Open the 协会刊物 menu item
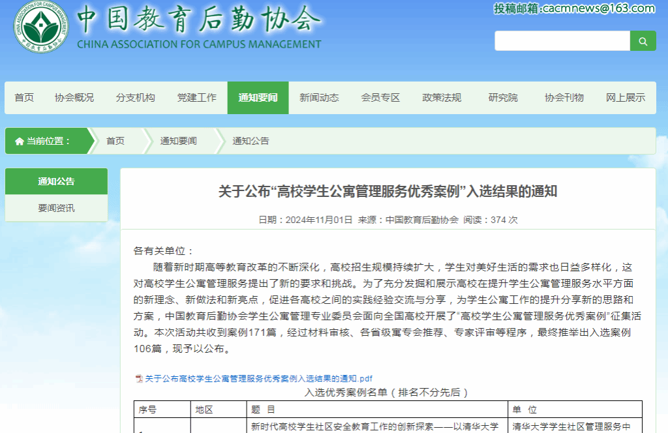The image size is (668, 433). click(564, 98)
